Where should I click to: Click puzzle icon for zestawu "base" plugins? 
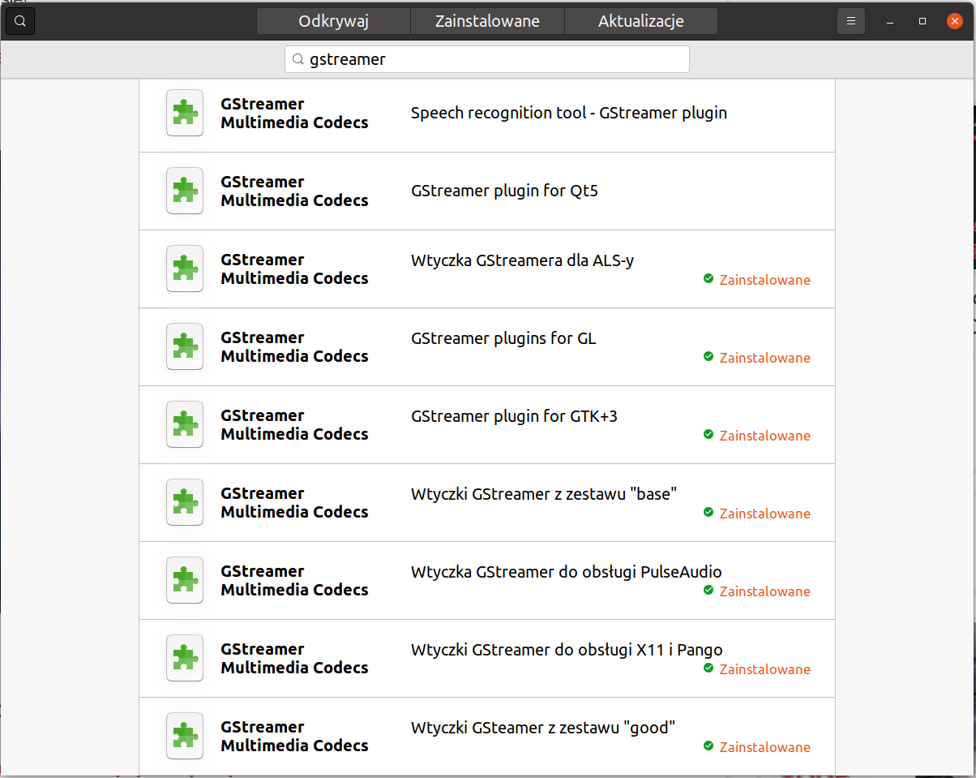click(185, 502)
